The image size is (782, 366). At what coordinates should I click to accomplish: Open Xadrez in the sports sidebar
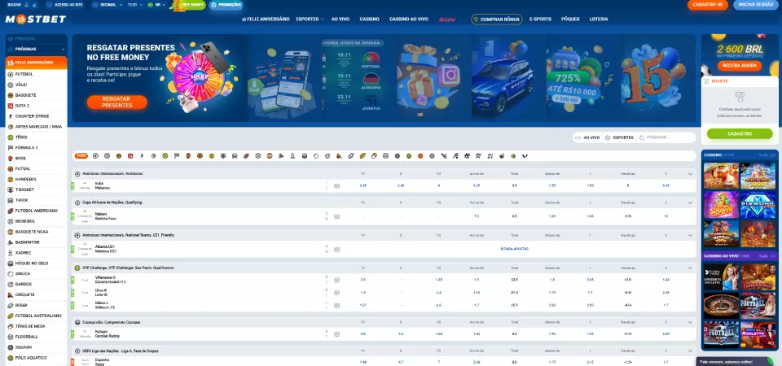[24, 253]
